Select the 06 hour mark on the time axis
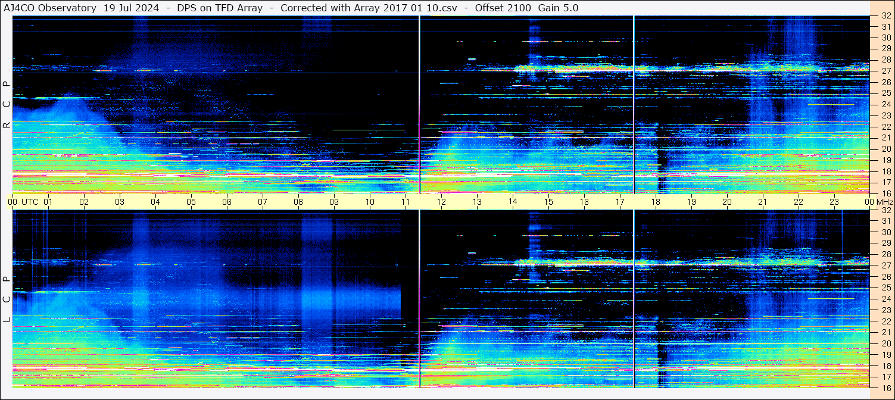 click(x=227, y=202)
